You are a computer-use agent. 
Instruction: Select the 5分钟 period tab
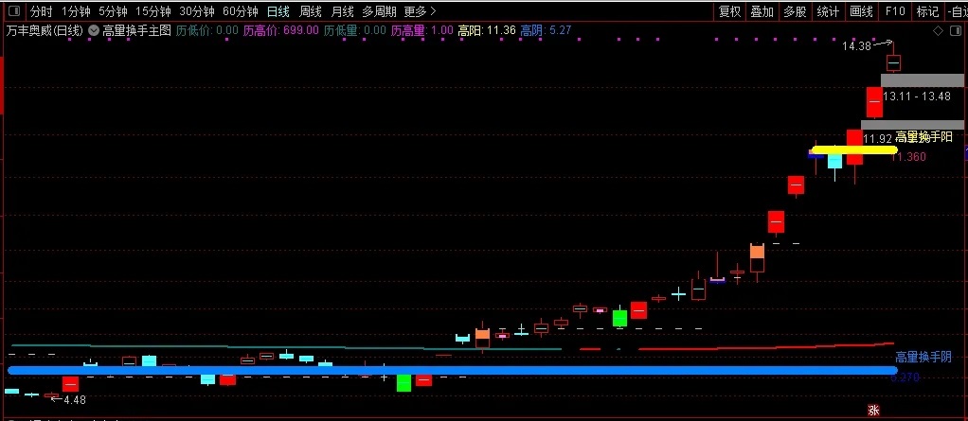click(113, 11)
